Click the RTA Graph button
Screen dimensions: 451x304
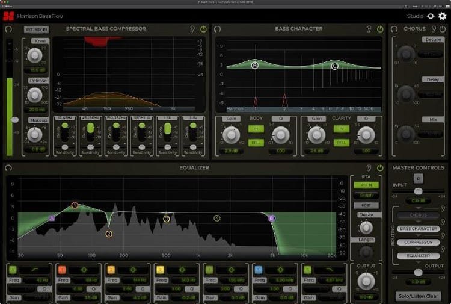(x=366, y=195)
